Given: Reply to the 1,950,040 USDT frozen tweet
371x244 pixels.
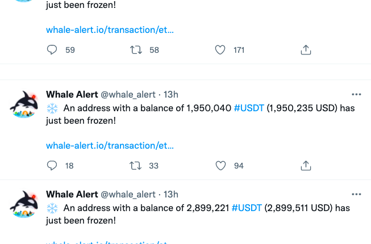Looking at the screenshot, I should pyautogui.click(x=52, y=166).
